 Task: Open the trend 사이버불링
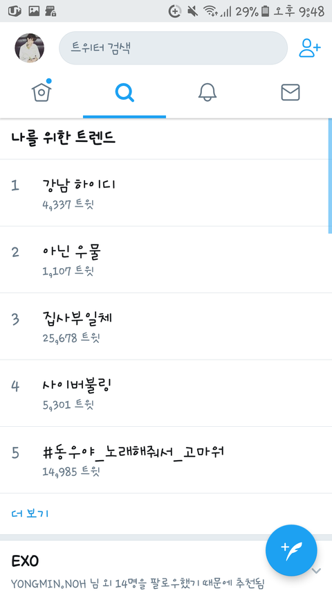coord(166,393)
